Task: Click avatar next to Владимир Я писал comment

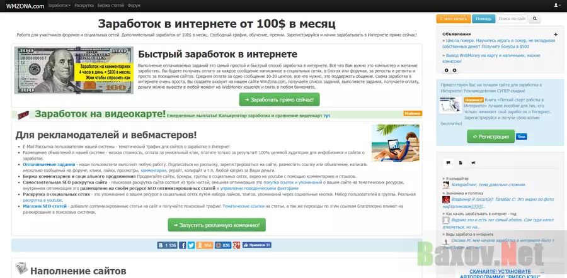Action: pos(446,200)
